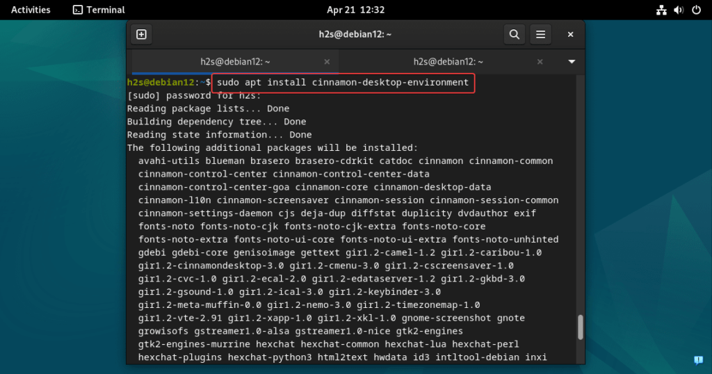Viewport: 712px width, 374px height.
Task: Open the volume icon in top bar
Action: [x=679, y=10]
